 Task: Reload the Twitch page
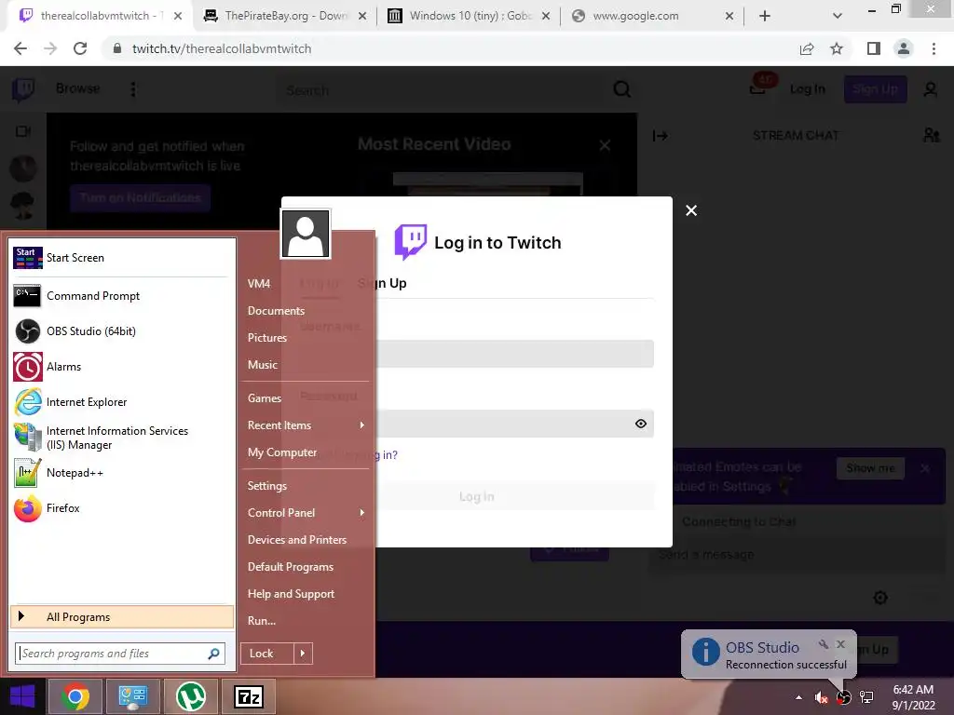click(x=80, y=48)
